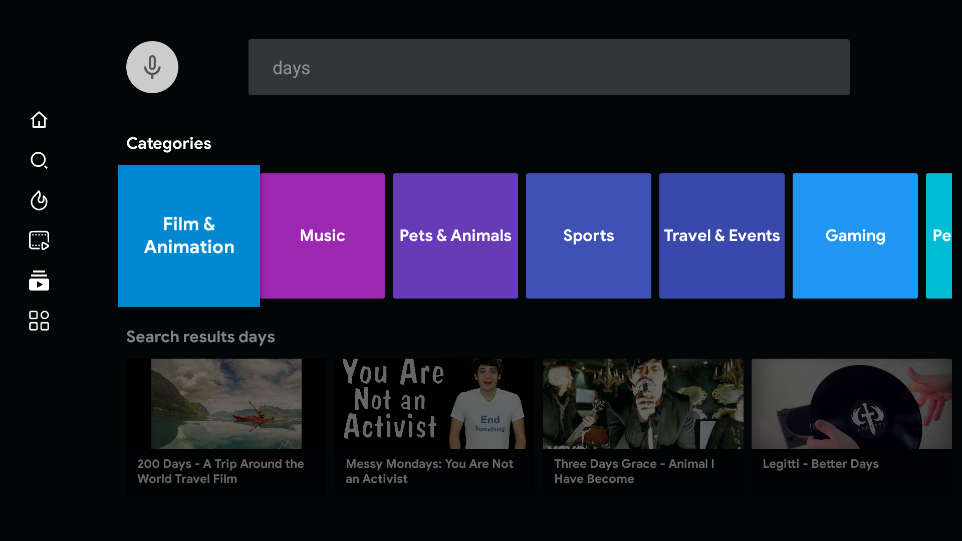Click the search input containing 'days'
962x541 pixels.
pyautogui.click(x=549, y=67)
